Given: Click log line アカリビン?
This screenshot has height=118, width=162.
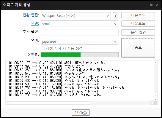Looking at the screenshot, I should [x=46, y=66].
